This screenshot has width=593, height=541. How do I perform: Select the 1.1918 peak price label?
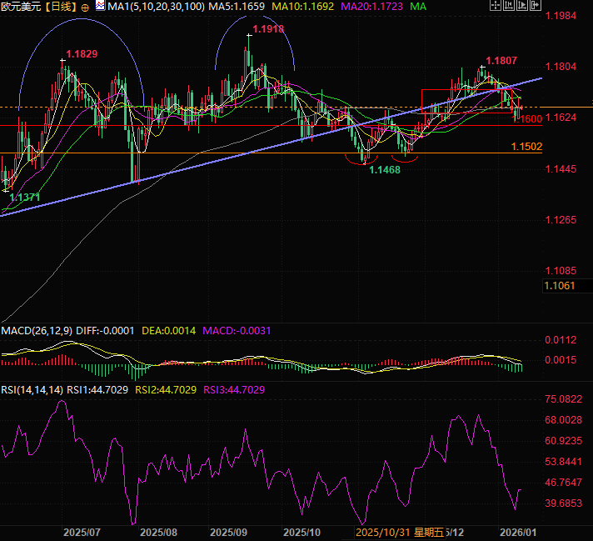(x=267, y=30)
